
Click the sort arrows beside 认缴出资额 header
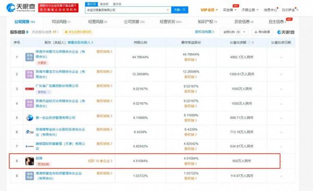click(252, 42)
